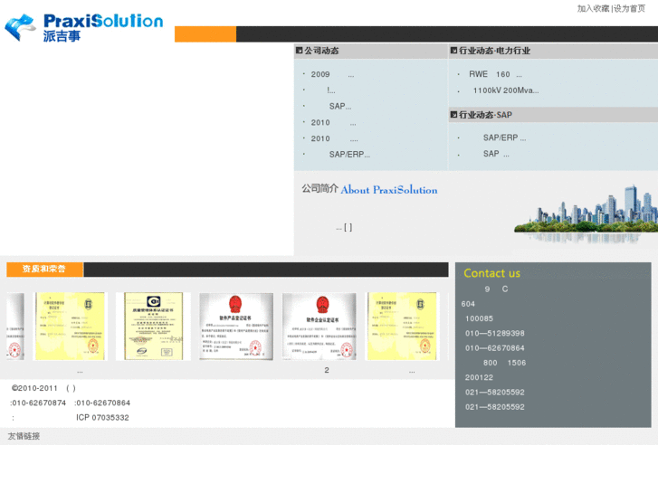Open the 软件产品登记证书 certificate thumbnail
658x493 pixels.
[236, 327]
